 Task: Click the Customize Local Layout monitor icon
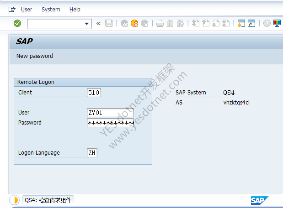coord(277,23)
